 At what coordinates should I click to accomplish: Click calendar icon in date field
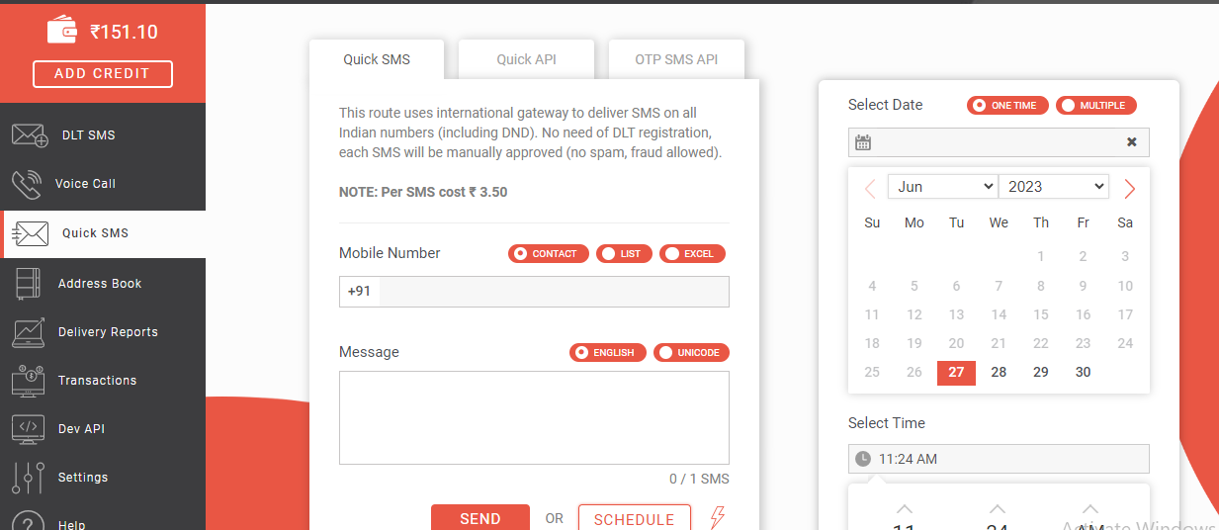click(x=863, y=142)
